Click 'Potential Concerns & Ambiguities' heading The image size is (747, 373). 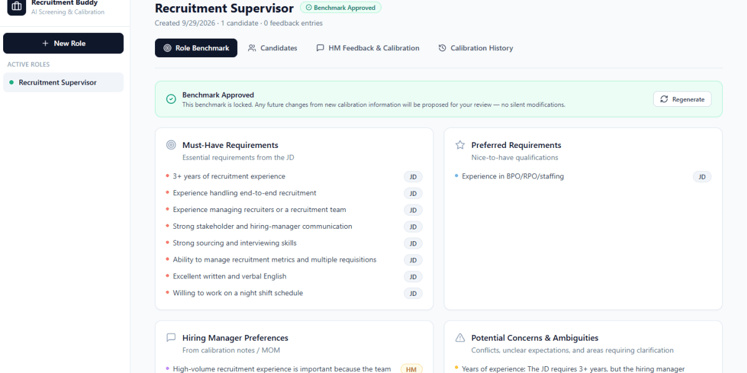pos(535,338)
